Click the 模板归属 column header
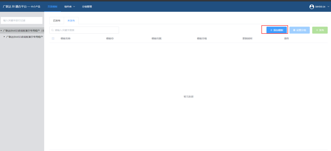 click(x=157, y=38)
